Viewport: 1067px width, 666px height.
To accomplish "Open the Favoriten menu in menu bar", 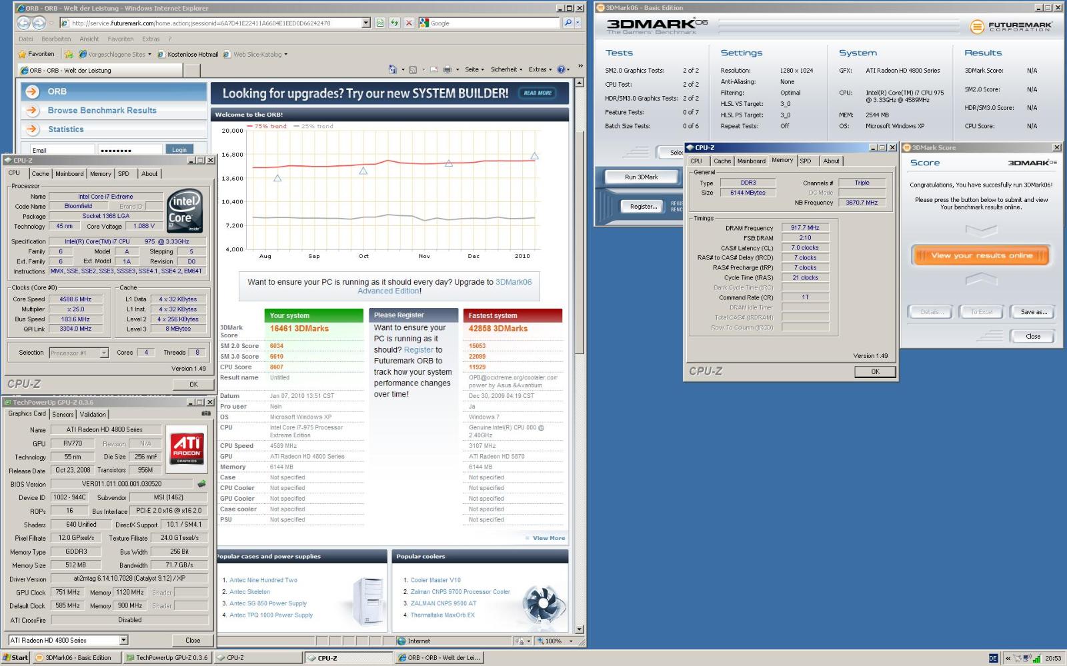I will click(x=121, y=39).
